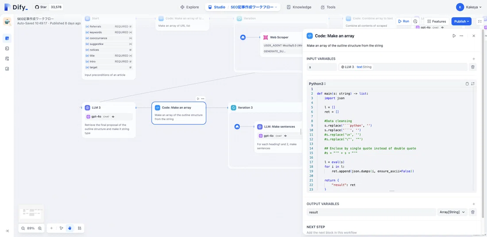Open the Logs and annotations sidebar icon

point(7,59)
